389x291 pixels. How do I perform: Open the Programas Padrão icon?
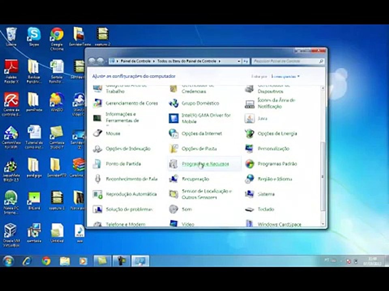coord(249,164)
